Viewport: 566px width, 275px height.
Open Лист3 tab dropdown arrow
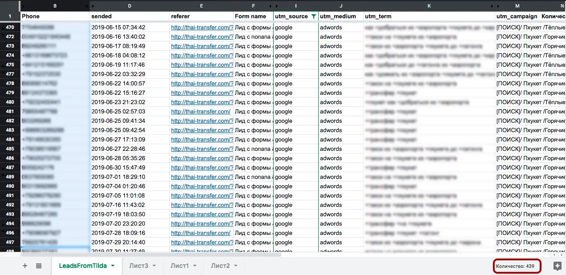[154, 266]
